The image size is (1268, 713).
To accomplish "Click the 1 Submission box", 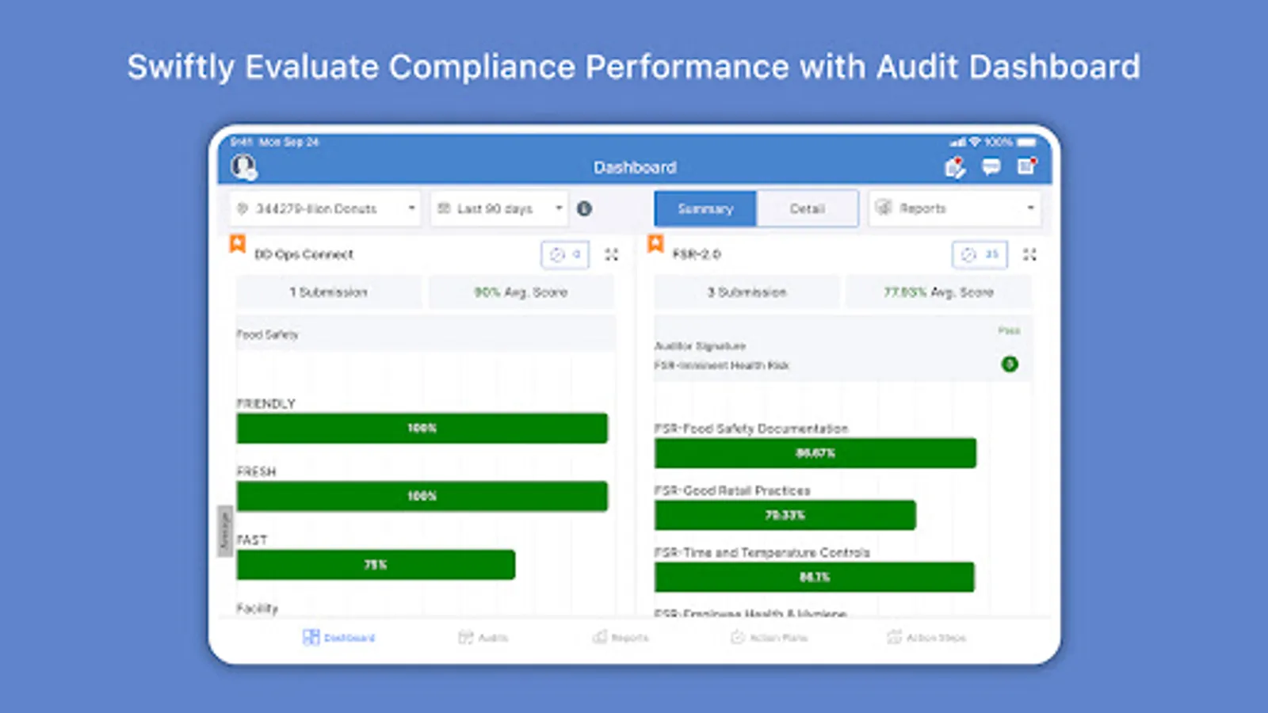I will [329, 292].
